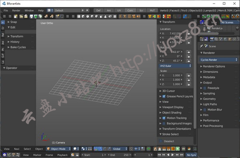Play animation forward in timeline
The height and width of the screenshot is (158, 240).
pyautogui.click(x=173, y=155)
